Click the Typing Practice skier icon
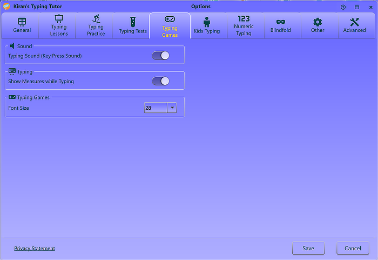This screenshot has width=378, height=260. point(96,18)
